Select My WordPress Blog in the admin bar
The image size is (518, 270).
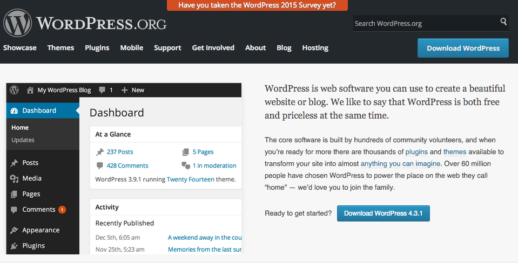pyautogui.click(x=64, y=90)
